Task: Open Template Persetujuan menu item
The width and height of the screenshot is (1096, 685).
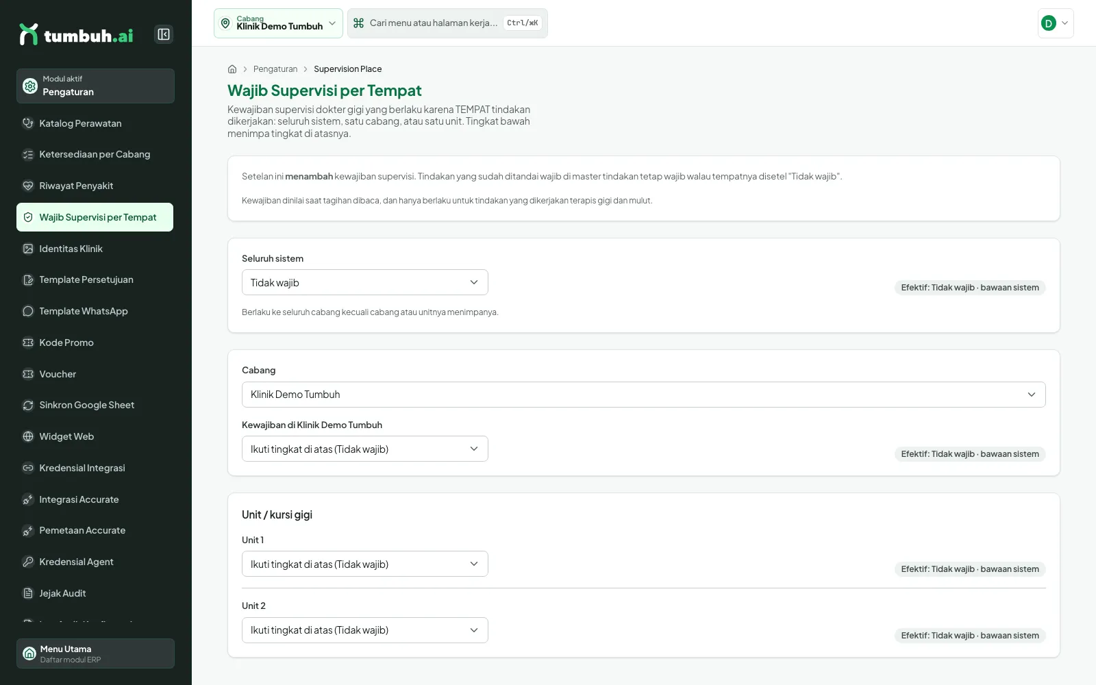Action: click(x=95, y=279)
